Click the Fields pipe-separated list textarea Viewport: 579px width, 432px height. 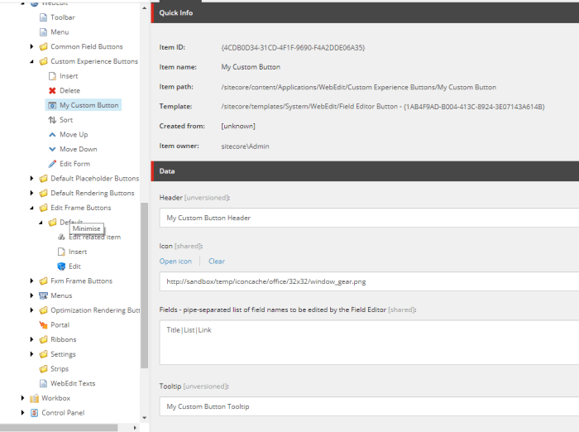coord(369,343)
